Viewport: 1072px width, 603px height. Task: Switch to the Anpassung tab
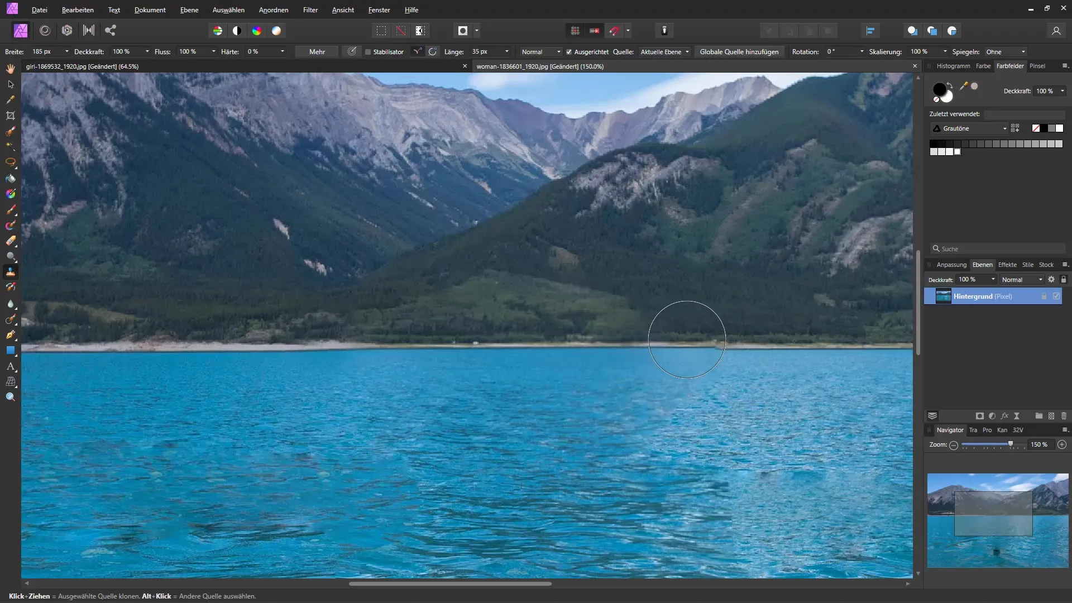pyautogui.click(x=950, y=264)
